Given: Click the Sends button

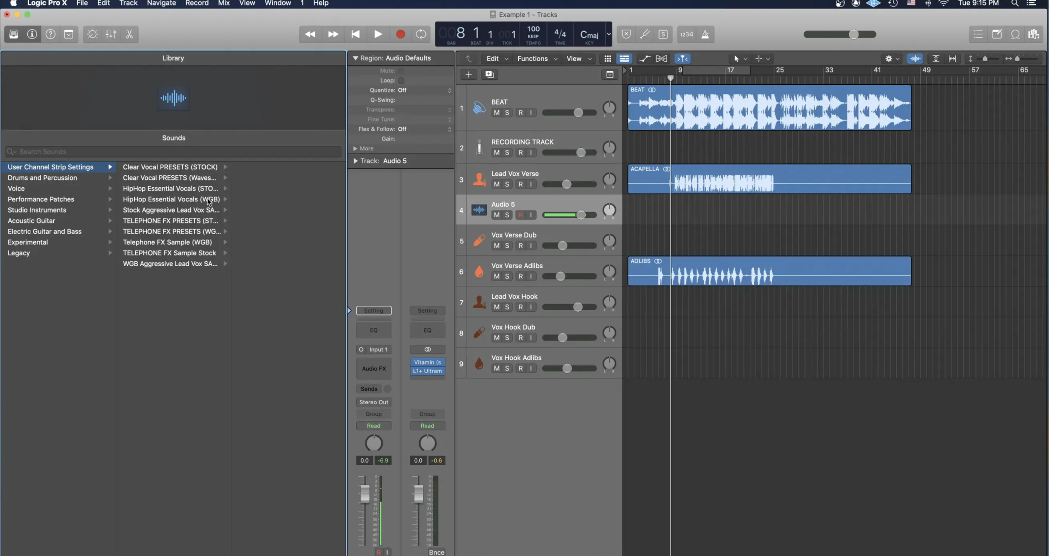Looking at the screenshot, I should pyautogui.click(x=369, y=389).
